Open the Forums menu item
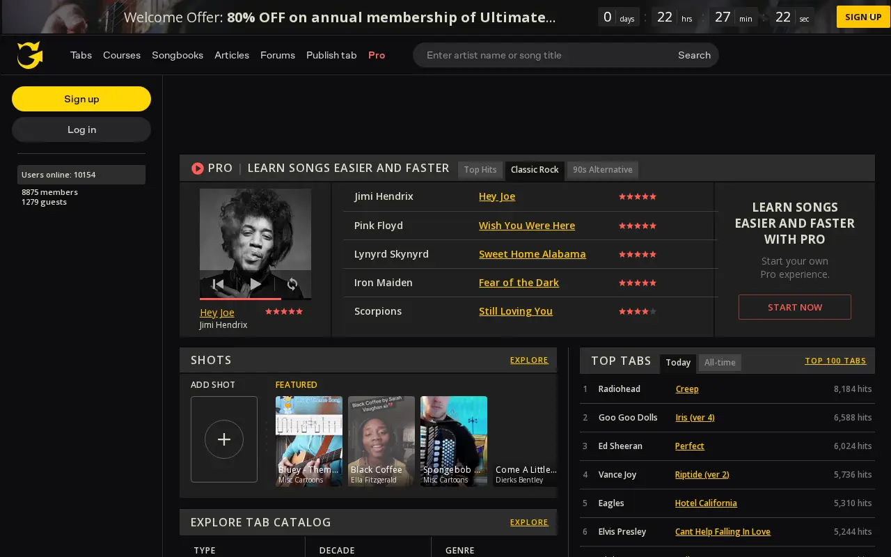This screenshot has height=557, width=891. 278,55
